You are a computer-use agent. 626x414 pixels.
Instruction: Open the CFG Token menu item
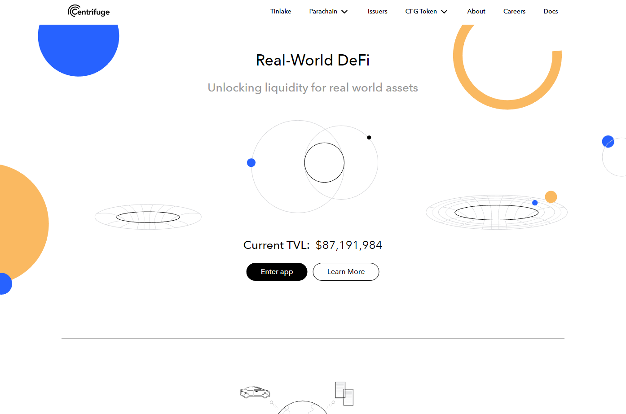tap(421, 11)
